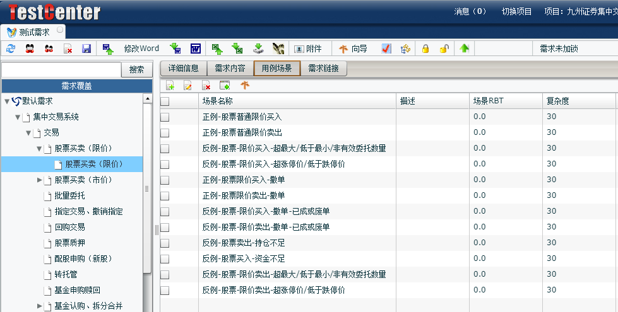Toggle the select-all checkbox in table header
The width and height of the screenshot is (618, 312).
pos(165,101)
